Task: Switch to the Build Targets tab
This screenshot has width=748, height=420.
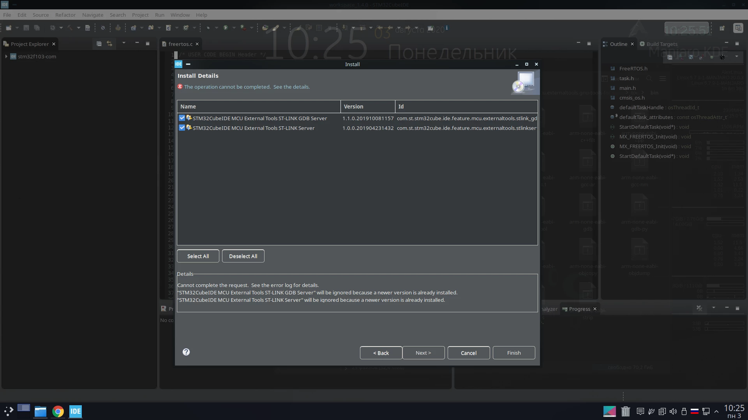Action: (x=659, y=44)
